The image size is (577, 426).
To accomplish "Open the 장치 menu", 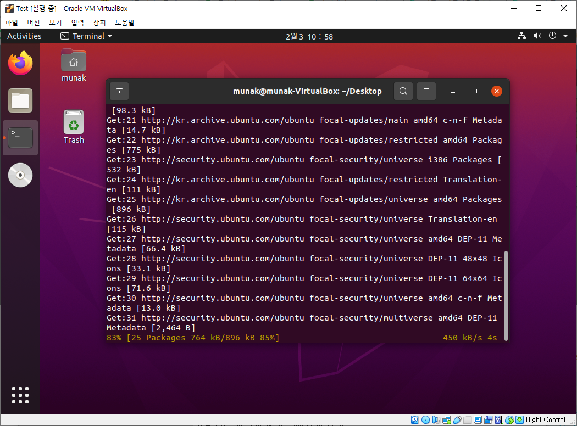I will point(99,23).
